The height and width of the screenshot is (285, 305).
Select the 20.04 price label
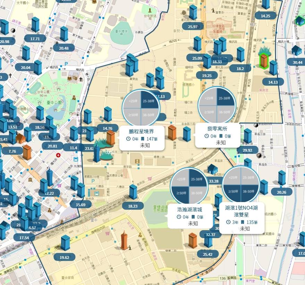point(26,67)
